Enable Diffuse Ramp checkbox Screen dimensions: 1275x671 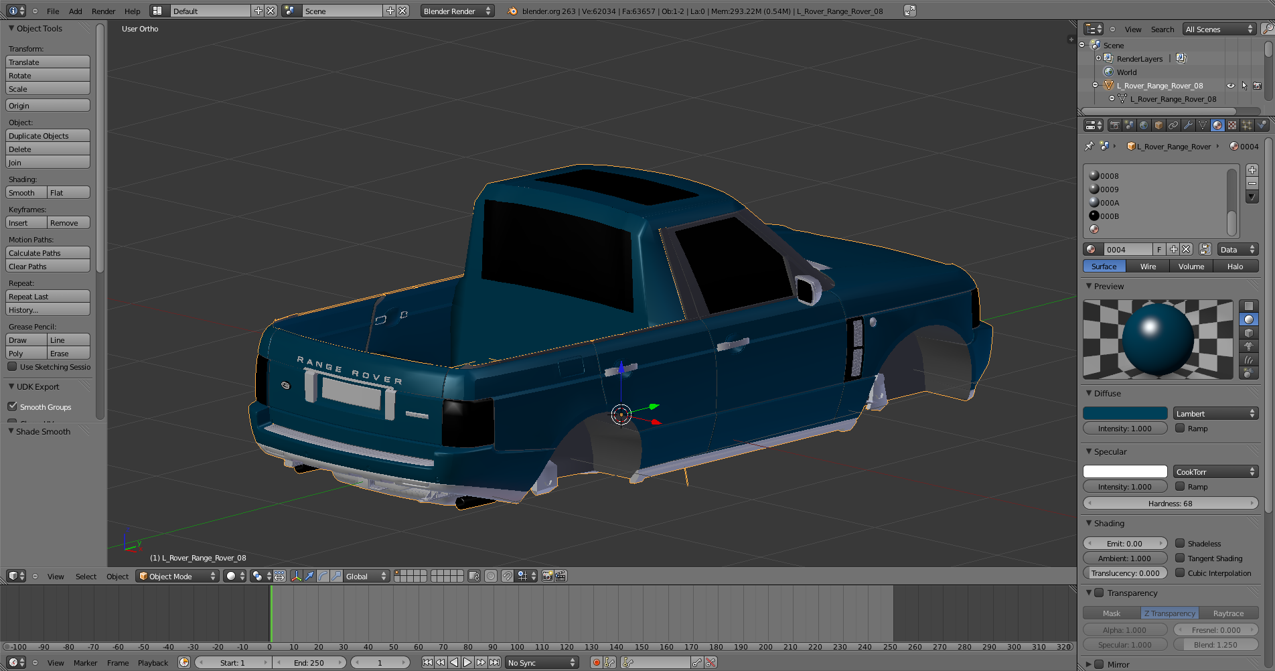1180,428
